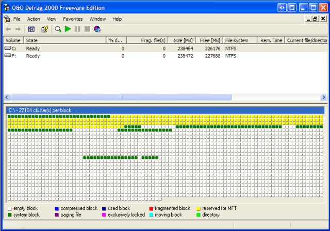Image resolution: width=330 pixels, height=231 pixels.
Task: Toggle the show/hide console tree icon
Action: pyautogui.click(x=31, y=29)
